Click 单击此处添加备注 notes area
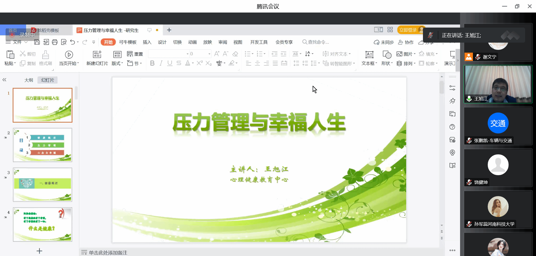Viewport: 536px width, 256px height. coord(108,253)
